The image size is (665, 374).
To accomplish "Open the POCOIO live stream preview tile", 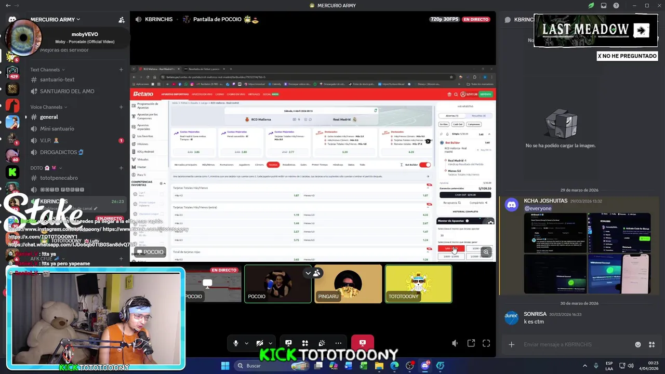I will 213,284.
